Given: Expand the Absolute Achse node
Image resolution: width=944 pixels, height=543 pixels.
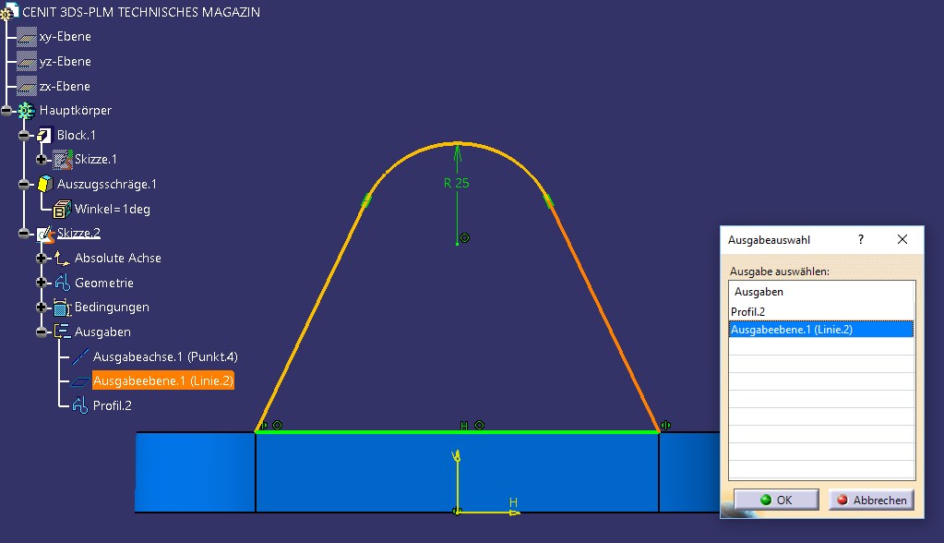Looking at the screenshot, I should (x=41, y=258).
